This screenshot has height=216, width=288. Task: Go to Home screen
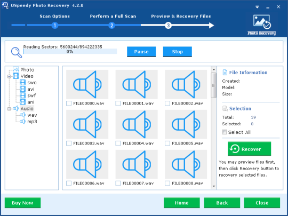click(x=182, y=203)
